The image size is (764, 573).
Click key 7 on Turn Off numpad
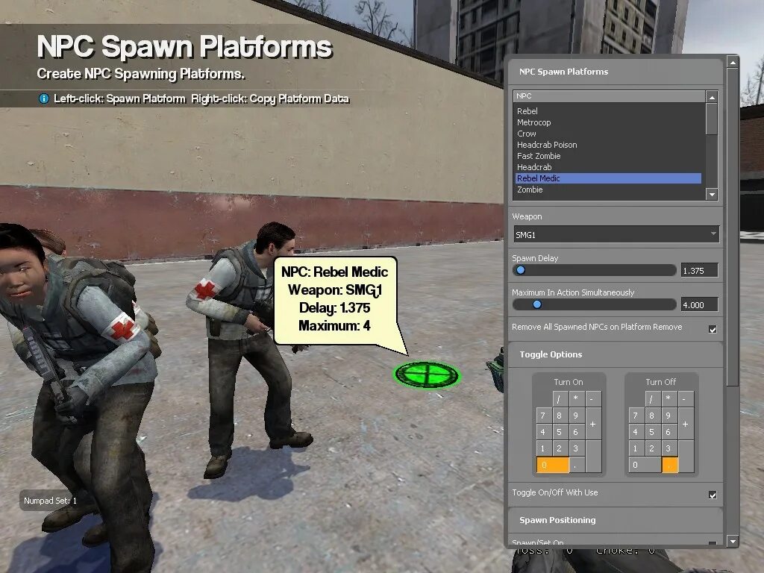pos(636,416)
